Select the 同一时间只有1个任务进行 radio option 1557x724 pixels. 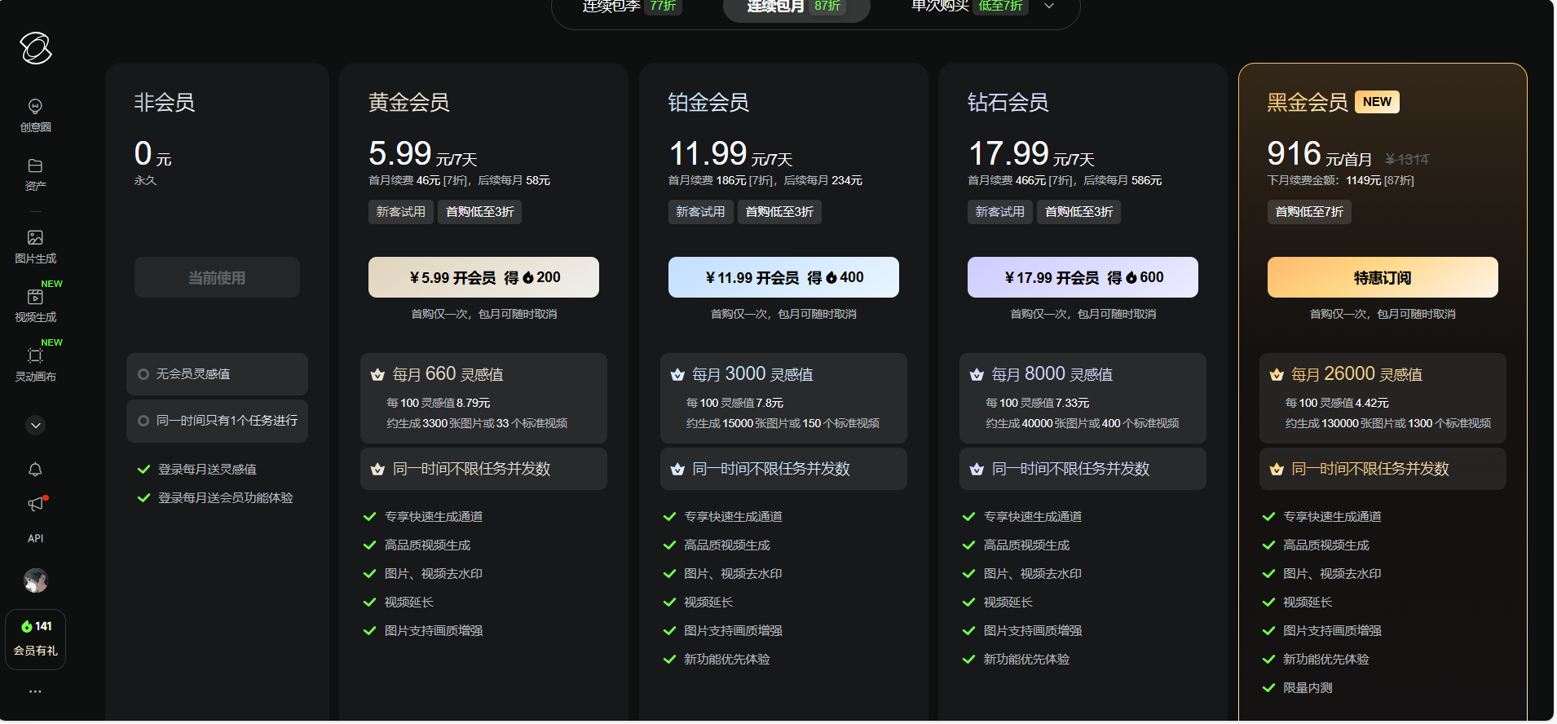pos(143,421)
